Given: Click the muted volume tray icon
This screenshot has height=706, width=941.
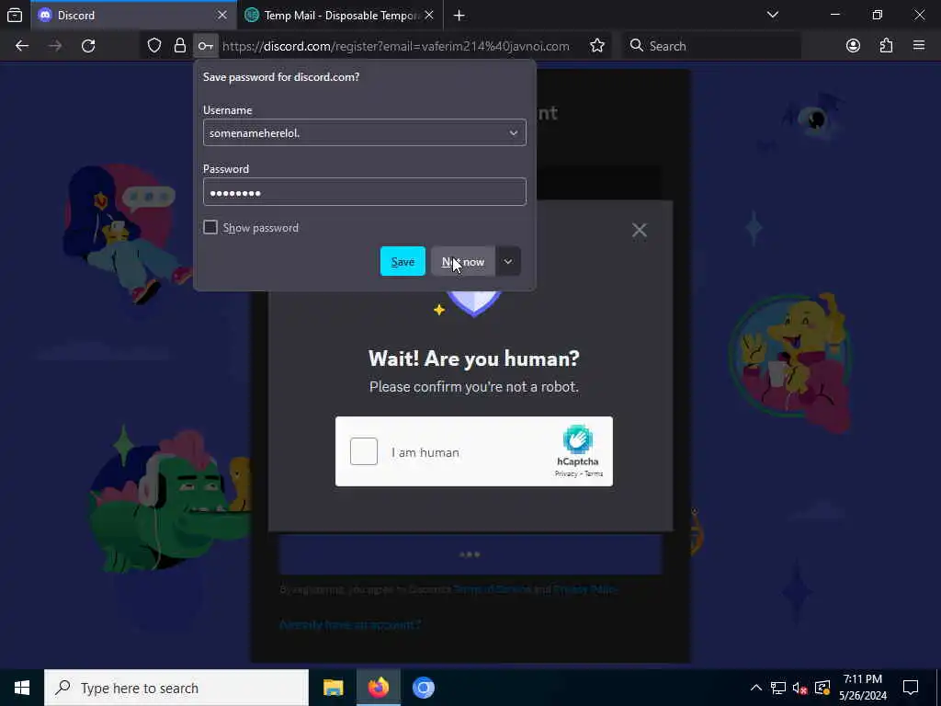Looking at the screenshot, I should click(800, 688).
